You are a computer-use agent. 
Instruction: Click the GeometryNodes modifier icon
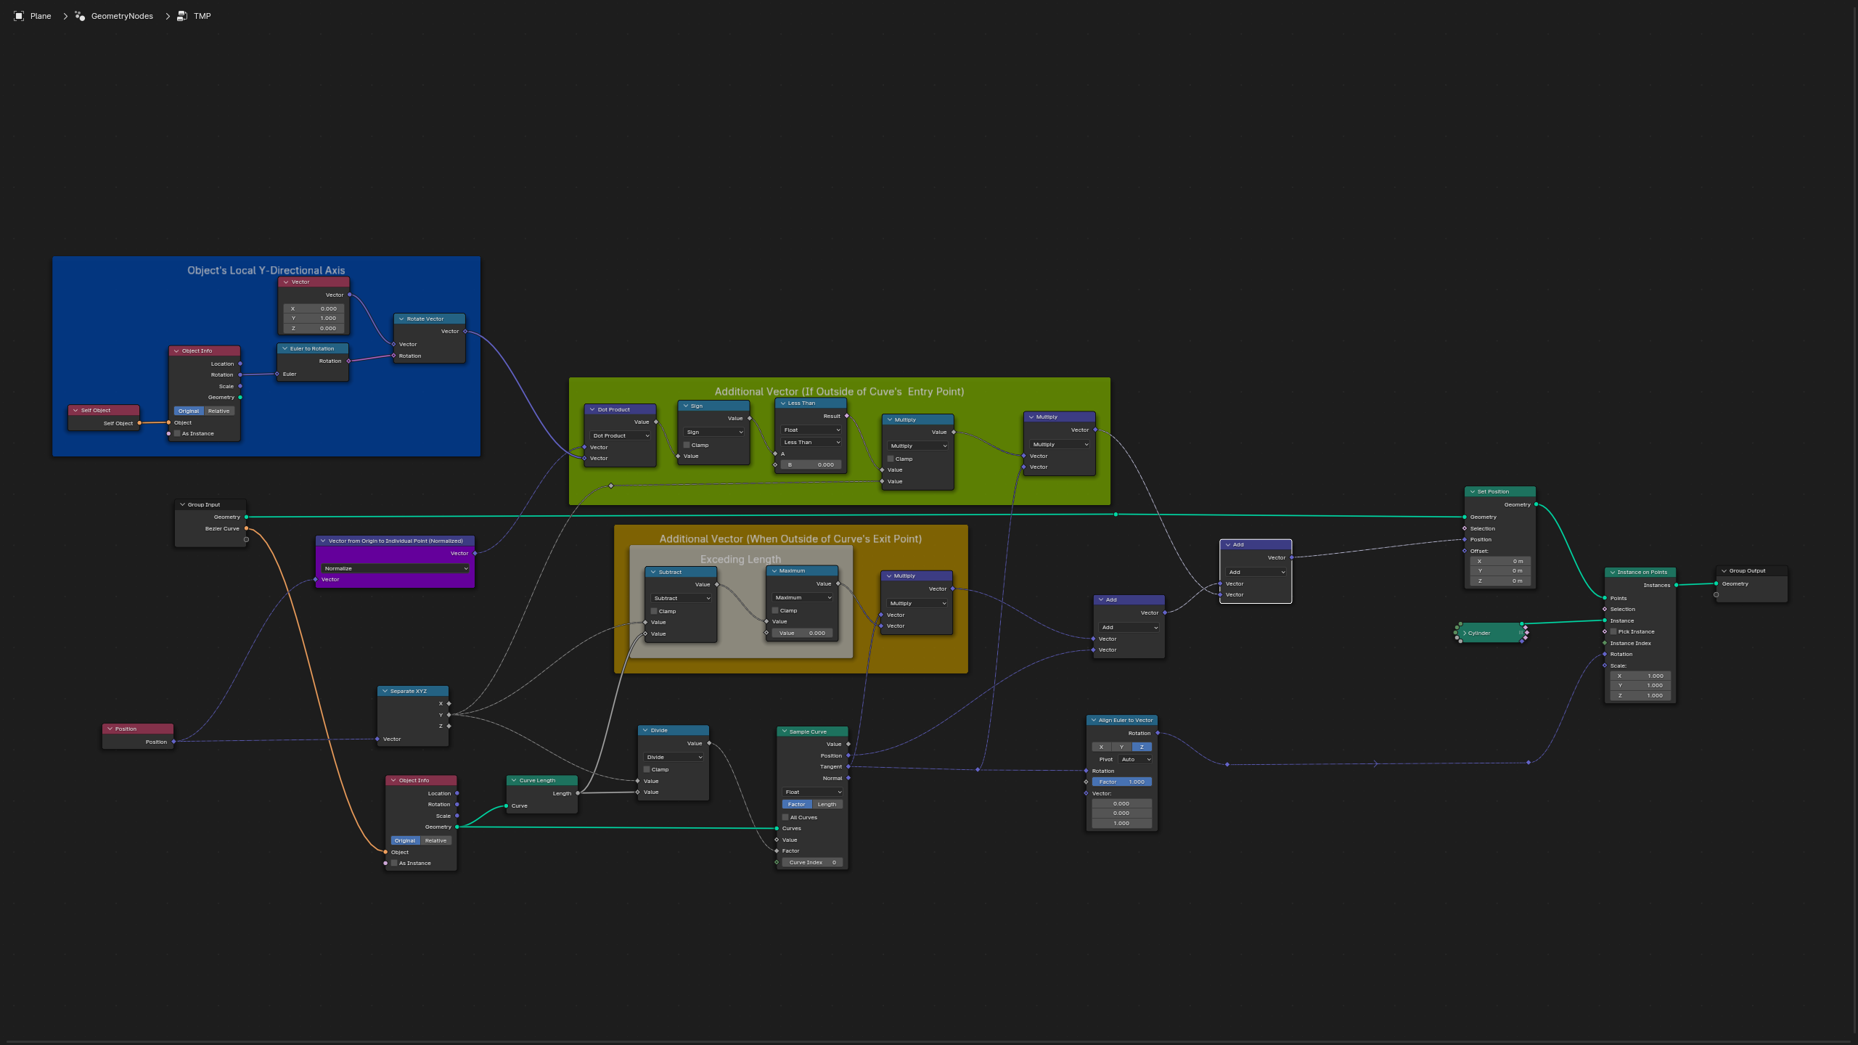(x=80, y=16)
